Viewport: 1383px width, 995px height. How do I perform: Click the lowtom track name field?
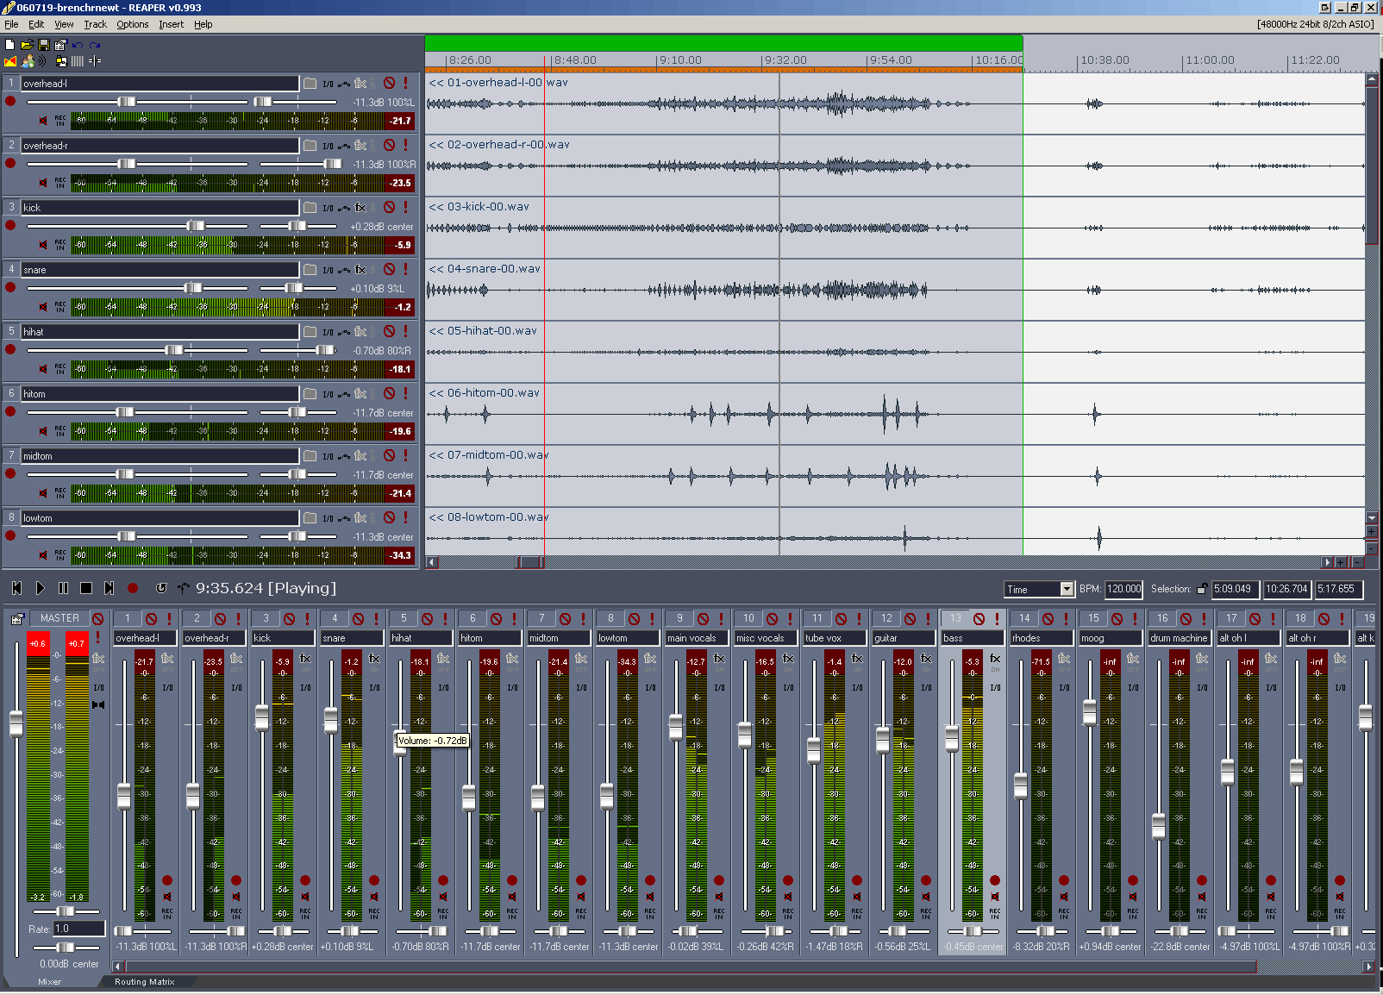160,518
